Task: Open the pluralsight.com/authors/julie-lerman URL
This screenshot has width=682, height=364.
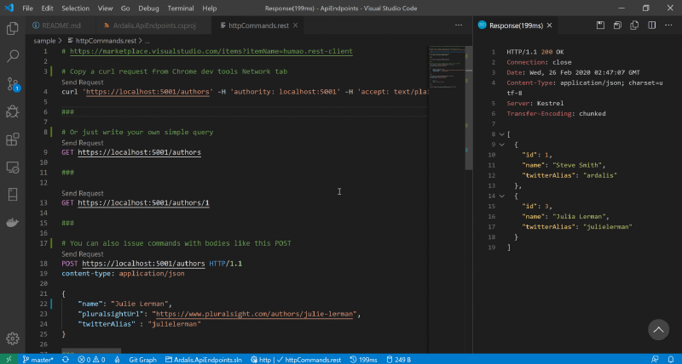Action: pyautogui.click(x=256, y=314)
